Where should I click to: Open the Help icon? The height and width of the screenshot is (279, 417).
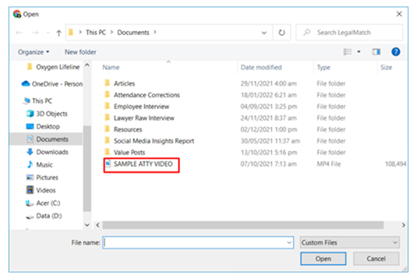tap(395, 52)
